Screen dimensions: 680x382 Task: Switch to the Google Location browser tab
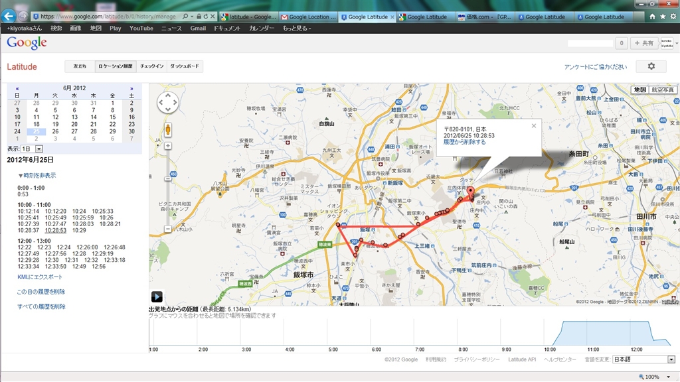click(x=308, y=17)
